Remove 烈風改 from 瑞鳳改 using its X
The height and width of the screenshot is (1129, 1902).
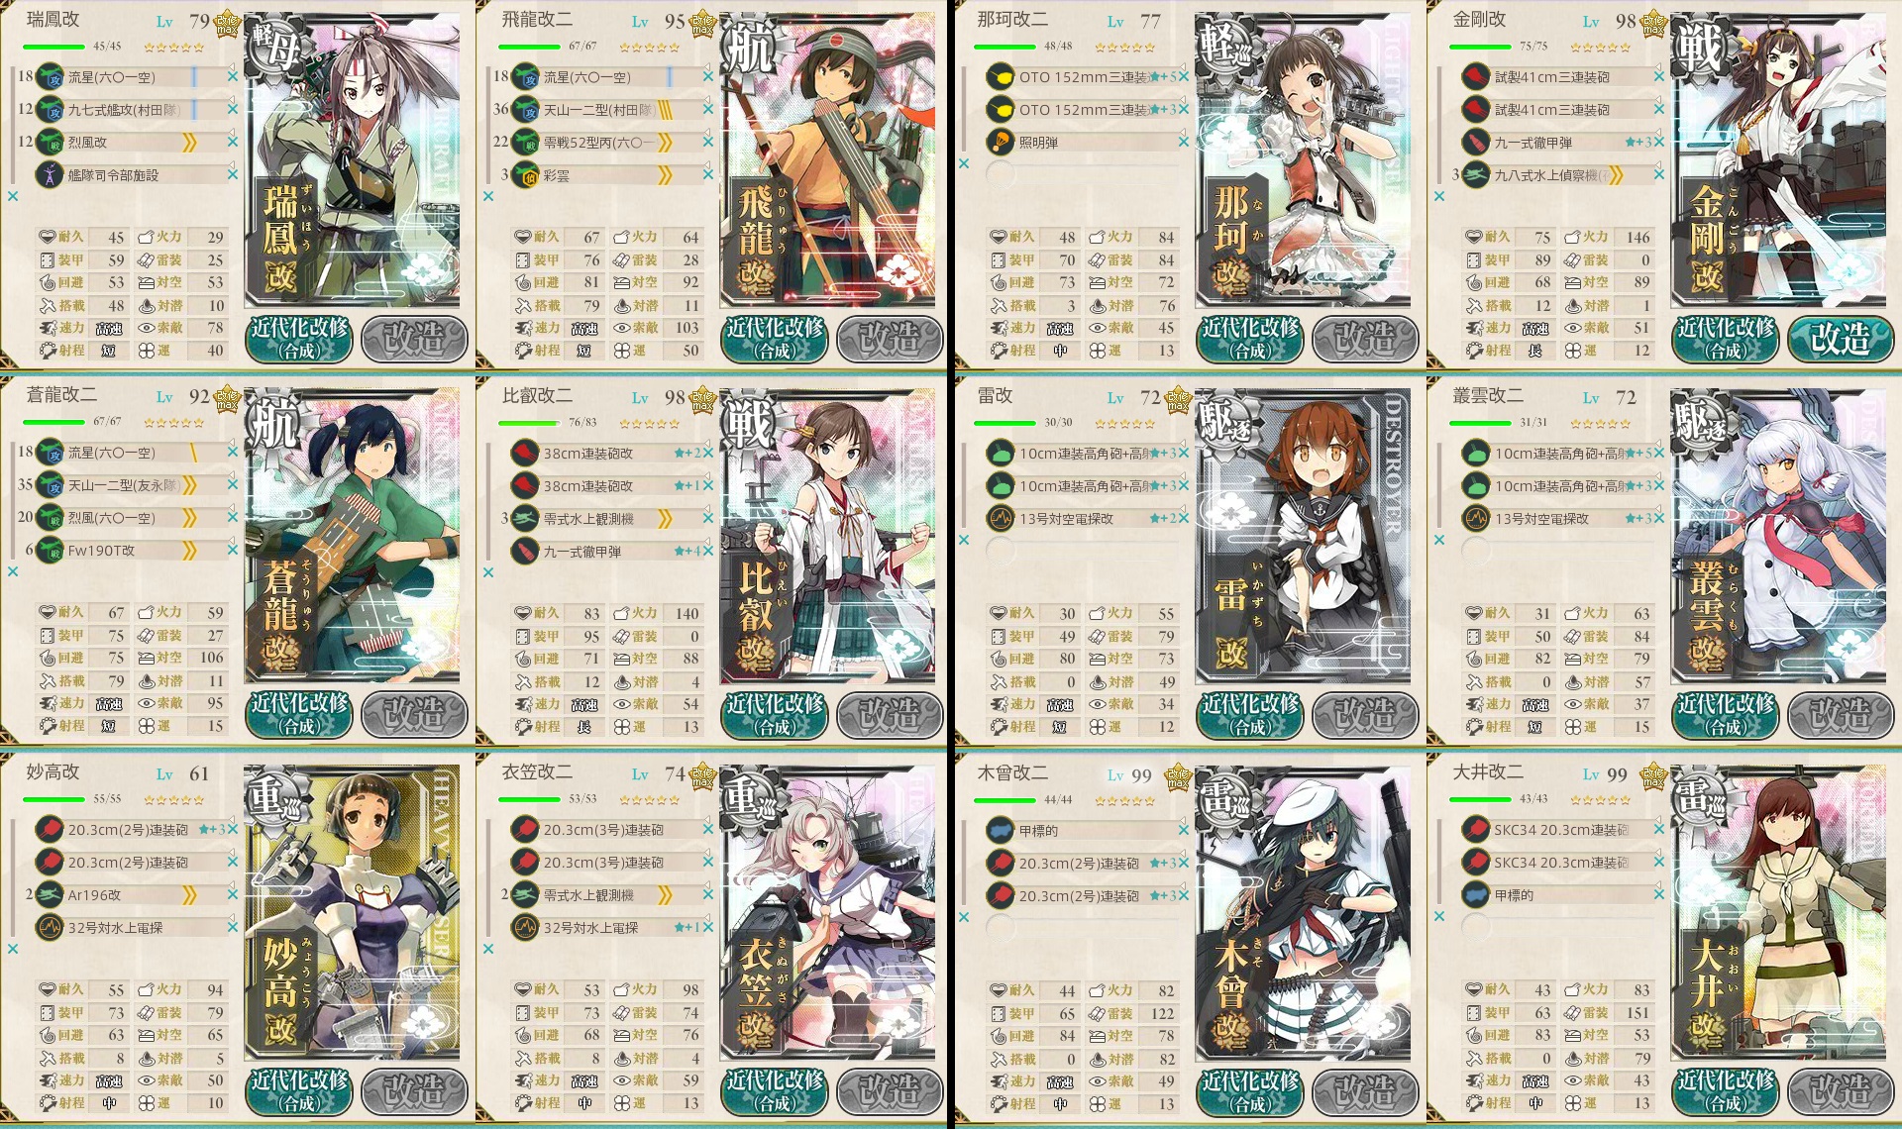232,142
